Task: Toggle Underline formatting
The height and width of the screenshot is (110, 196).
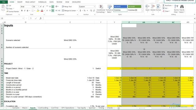Action: 27,10
